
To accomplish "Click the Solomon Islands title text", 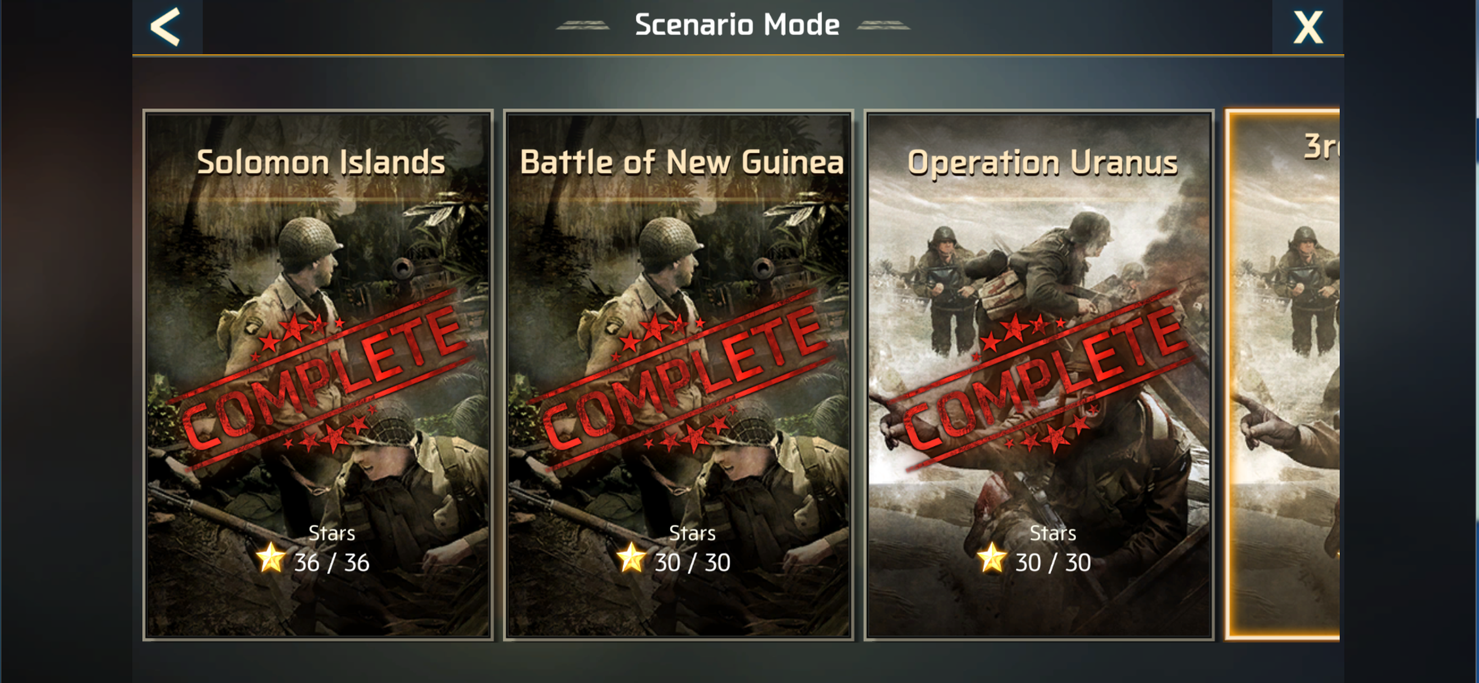I will tap(321, 162).
